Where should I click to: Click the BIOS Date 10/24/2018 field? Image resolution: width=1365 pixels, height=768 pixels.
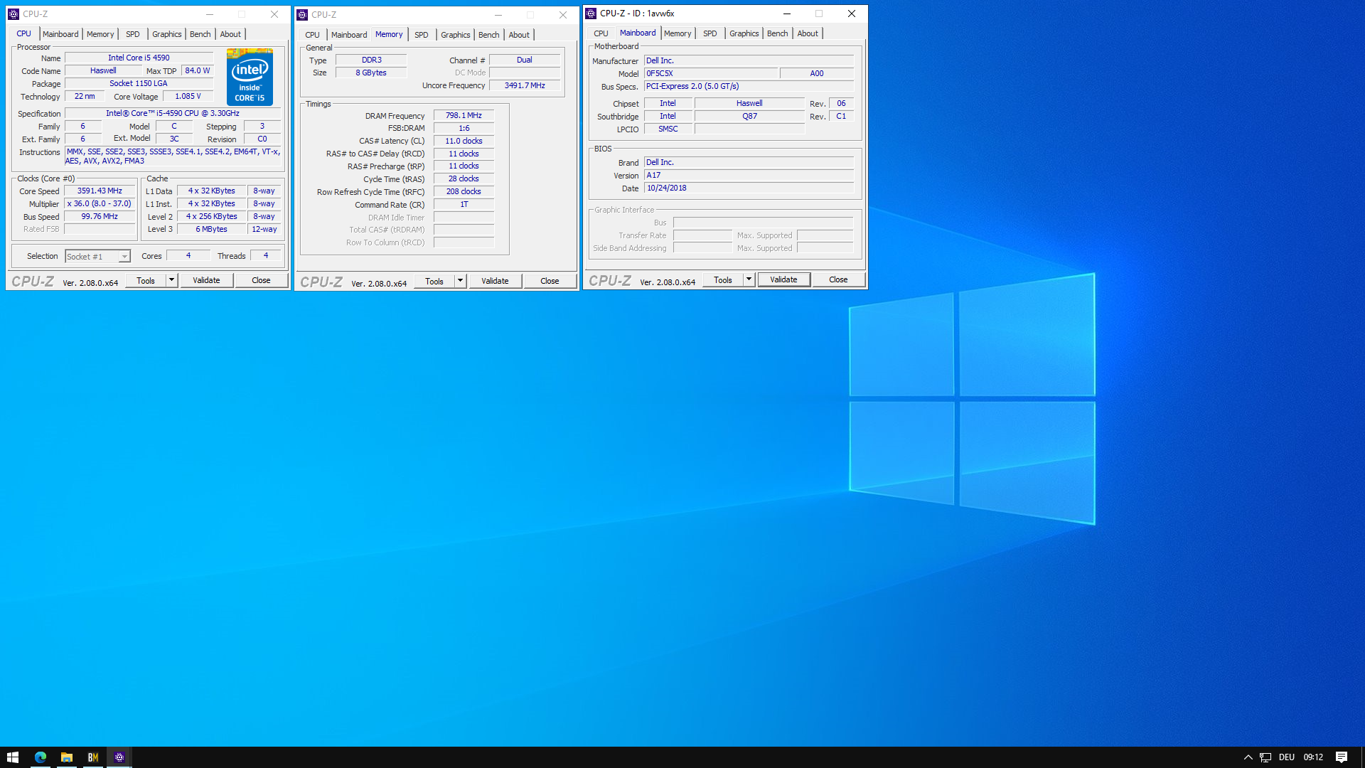coord(749,188)
